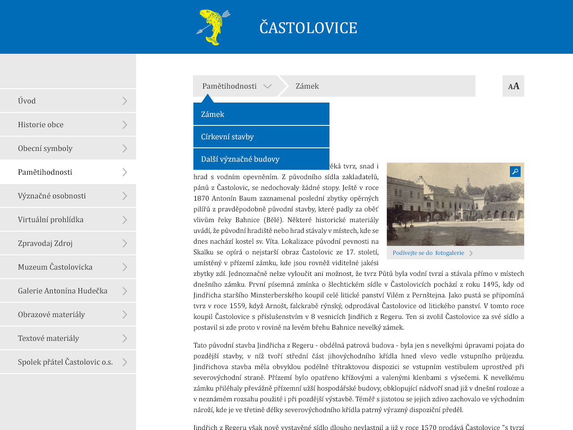Change font size with the AA button
The width and height of the screenshot is (573, 430).
(513, 86)
